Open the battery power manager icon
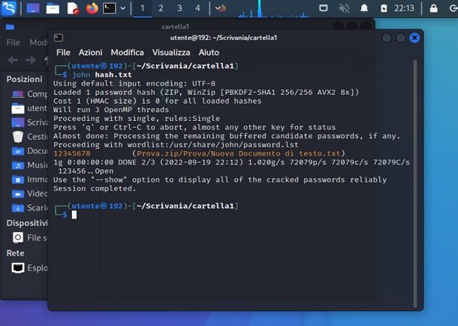The height and width of the screenshot is (326, 458). pyautogui.click(x=384, y=8)
